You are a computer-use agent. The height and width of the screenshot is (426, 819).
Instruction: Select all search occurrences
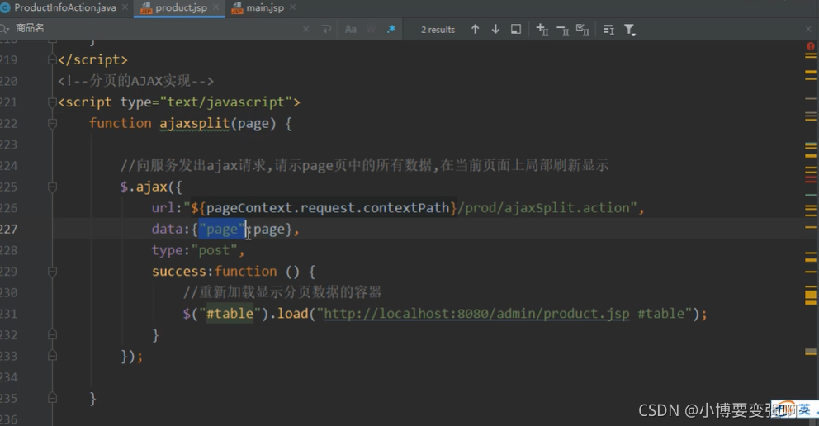582,29
